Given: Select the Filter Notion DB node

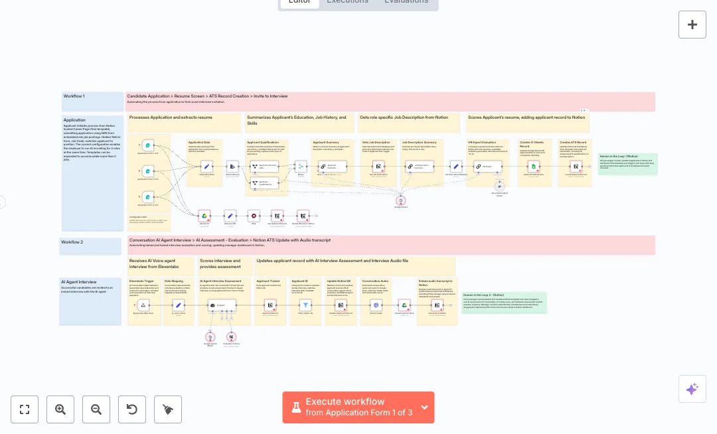Looking at the screenshot, I should (x=305, y=305).
